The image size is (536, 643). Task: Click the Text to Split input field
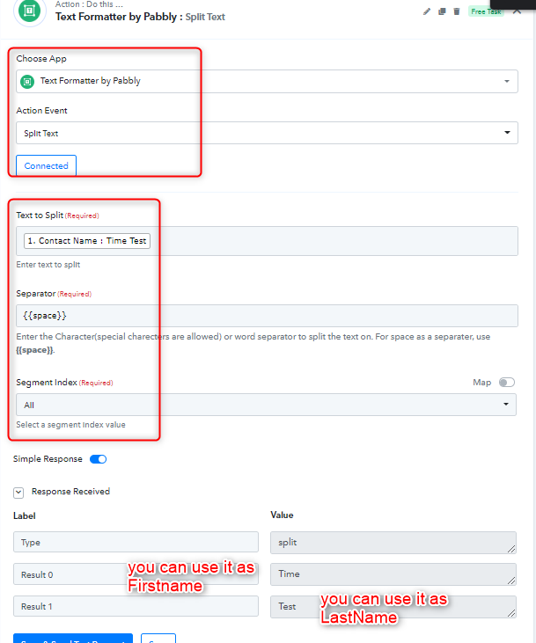pos(267,241)
